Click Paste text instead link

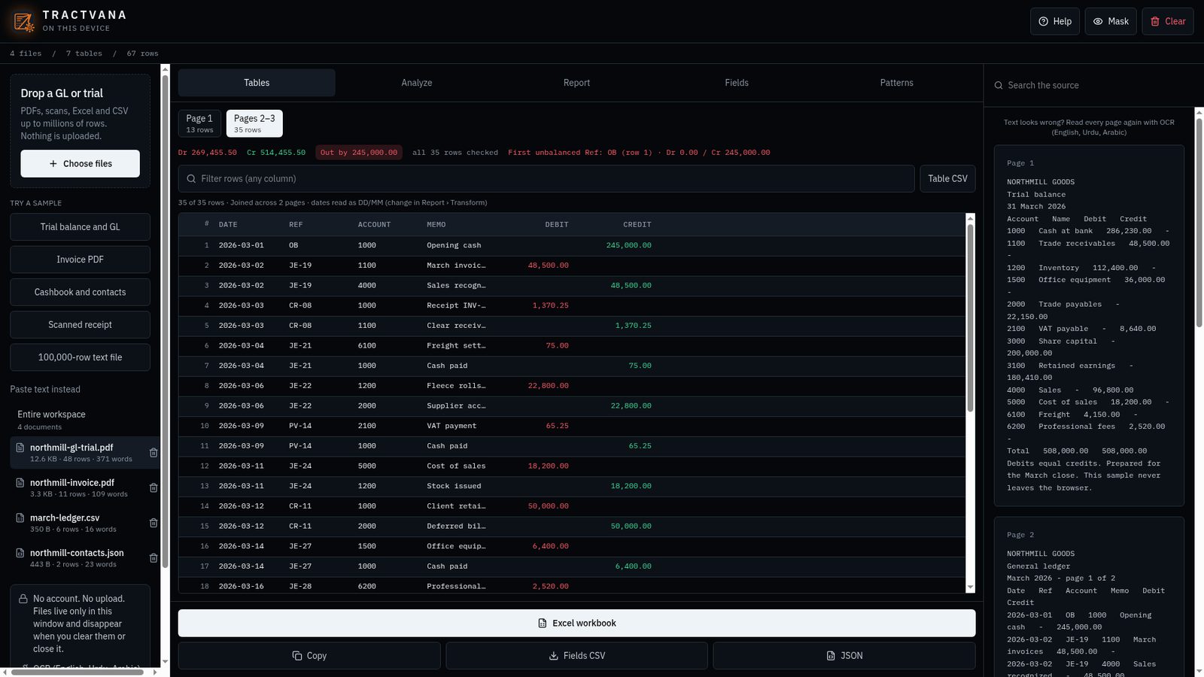click(x=45, y=390)
